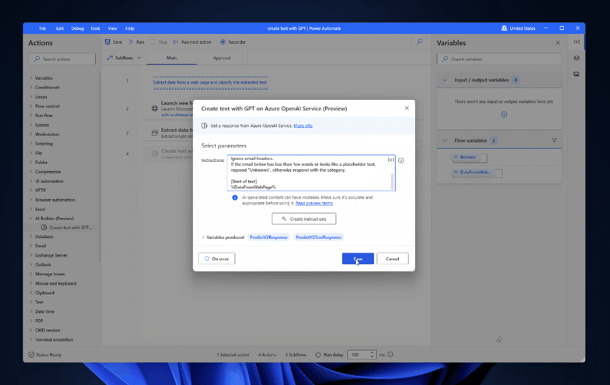
Task: Open the UI elements pane icon
Action: click(x=577, y=58)
